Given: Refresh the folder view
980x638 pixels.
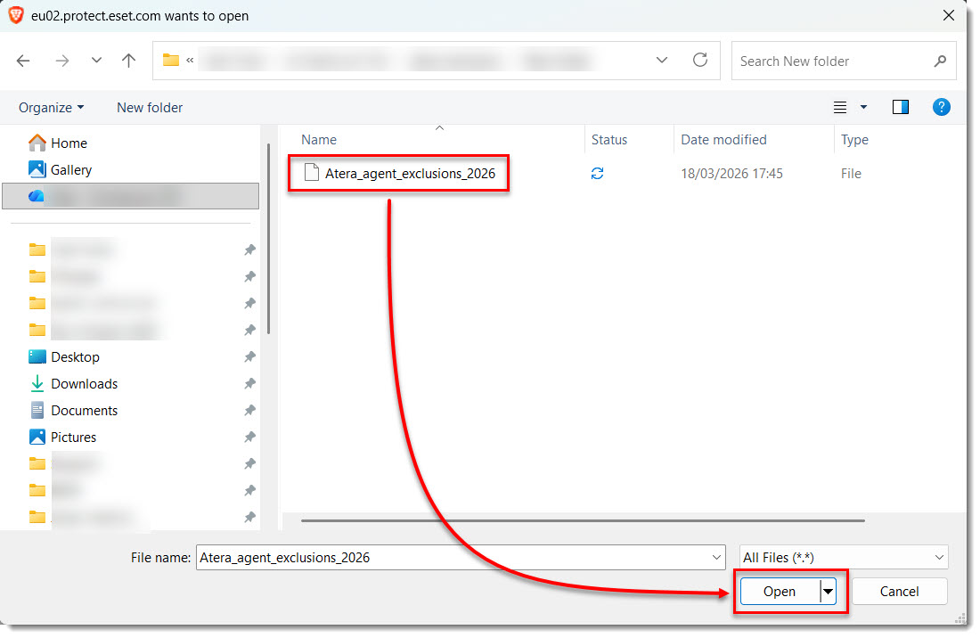Looking at the screenshot, I should click(x=700, y=61).
